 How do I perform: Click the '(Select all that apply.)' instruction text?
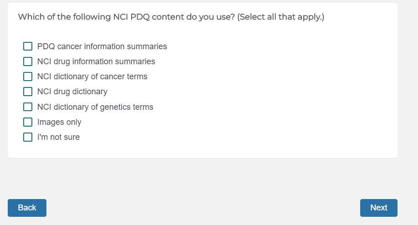[280, 17]
